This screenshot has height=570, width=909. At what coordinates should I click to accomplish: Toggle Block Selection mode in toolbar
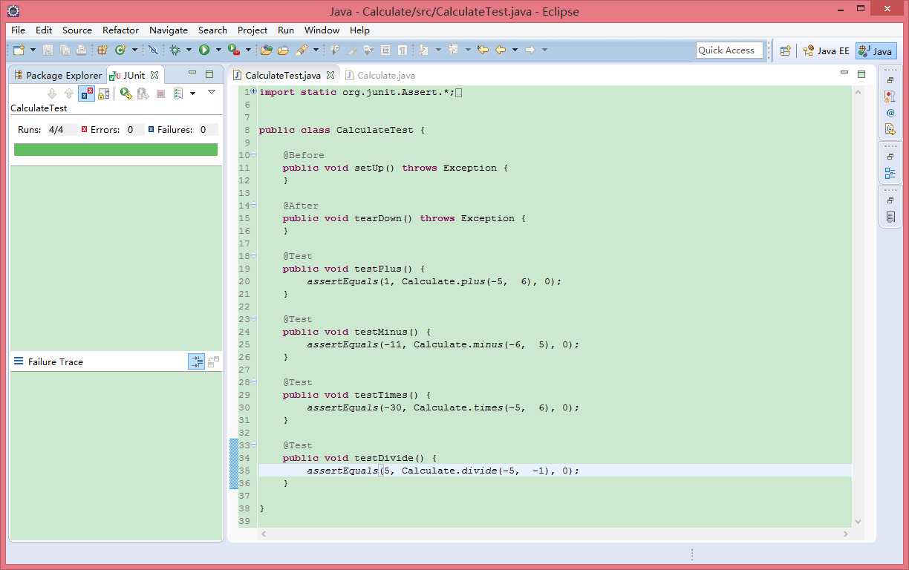(385, 50)
